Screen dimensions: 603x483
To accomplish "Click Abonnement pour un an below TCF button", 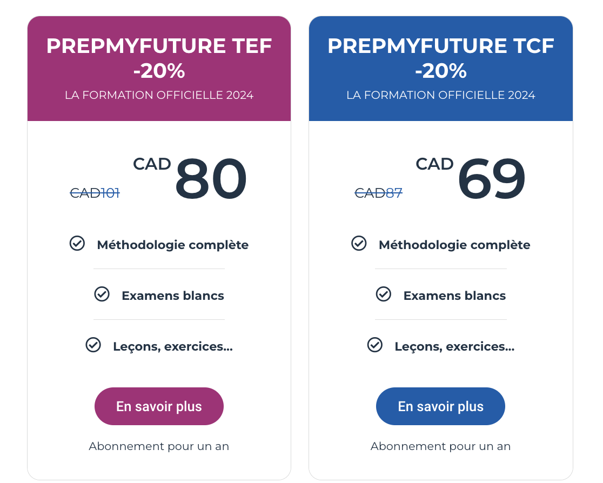I will click(x=440, y=446).
